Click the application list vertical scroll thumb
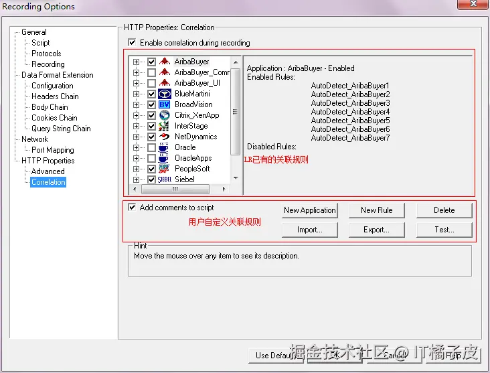Screen dimensions: 490x373 pyautogui.click(x=236, y=112)
